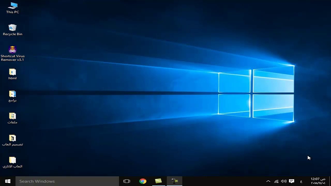This screenshot has width=331, height=186.
Task: Show hidden system tray icons
Action: point(268,181)
